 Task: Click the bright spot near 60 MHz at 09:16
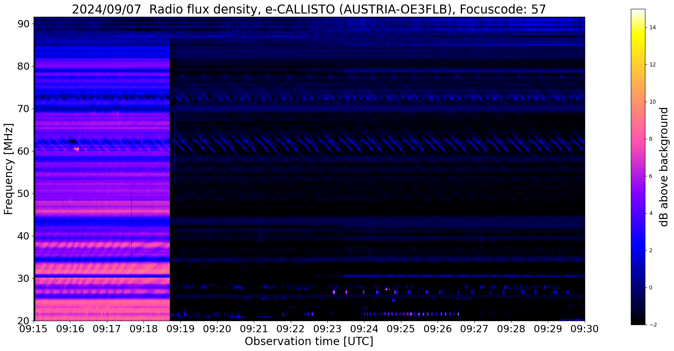(76, 149)
